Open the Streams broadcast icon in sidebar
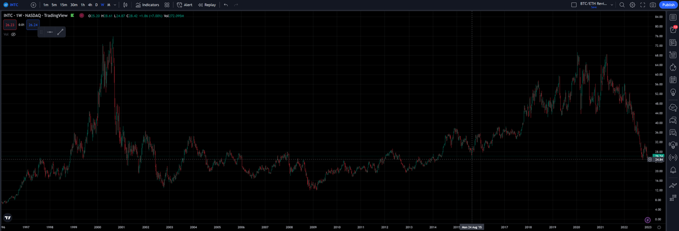This screenshot has width=679, height=231. (x=673, y=157)
